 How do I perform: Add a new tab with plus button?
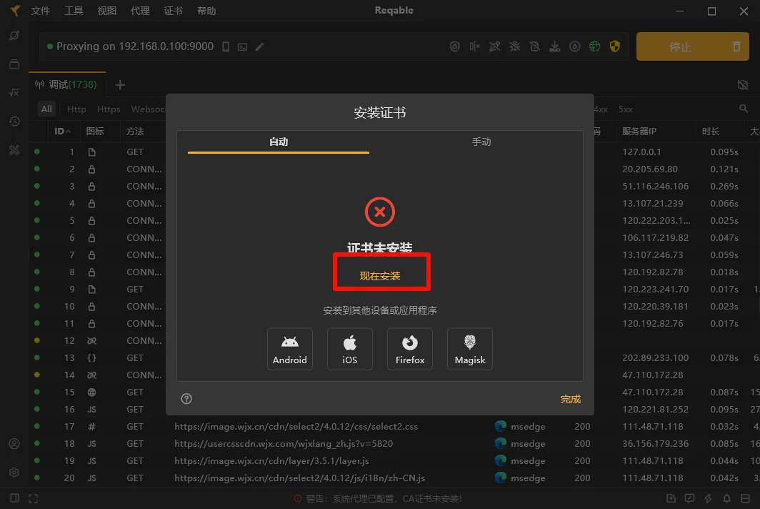coord(120,85)
